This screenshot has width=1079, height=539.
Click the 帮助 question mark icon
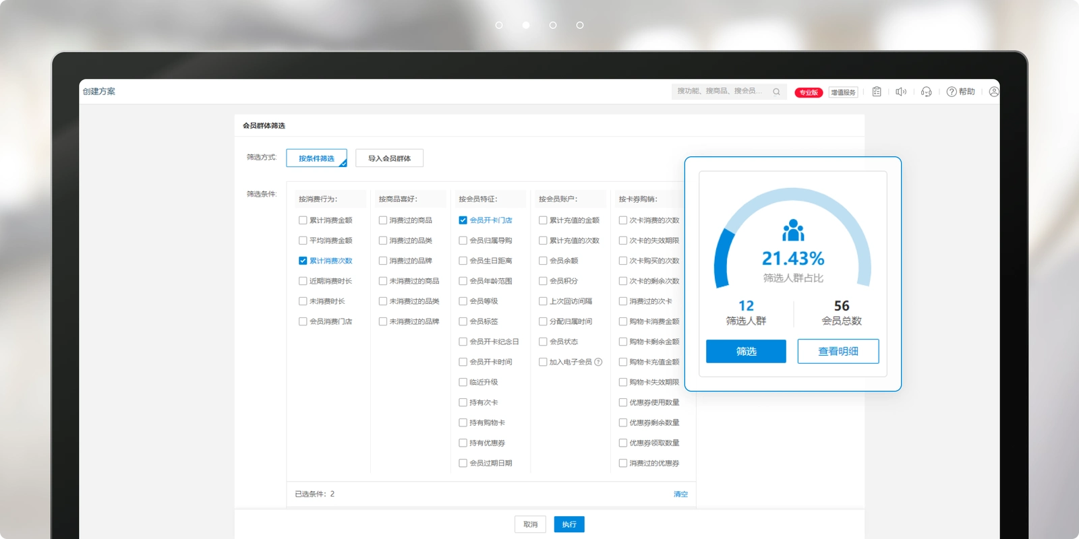pyautogui.click(x=952, y=92)
